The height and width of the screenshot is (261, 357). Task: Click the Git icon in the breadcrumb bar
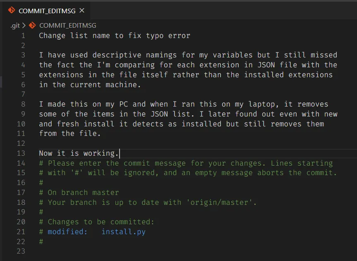32,25
